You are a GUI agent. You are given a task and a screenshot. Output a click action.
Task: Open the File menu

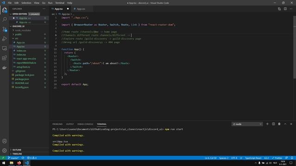[x=10, y=3]
